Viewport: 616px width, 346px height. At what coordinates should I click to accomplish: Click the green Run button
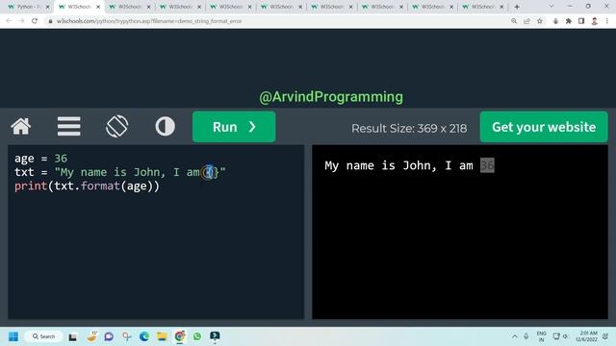234,127
